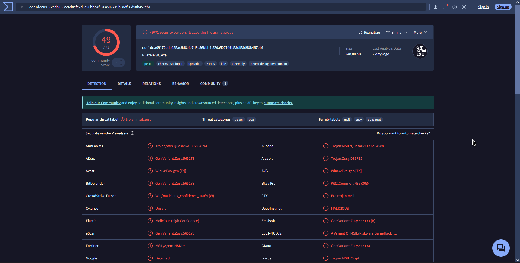This screenshot has width=520, height=263.
Task: Open the Join our Community link
Action: [103, 103]
